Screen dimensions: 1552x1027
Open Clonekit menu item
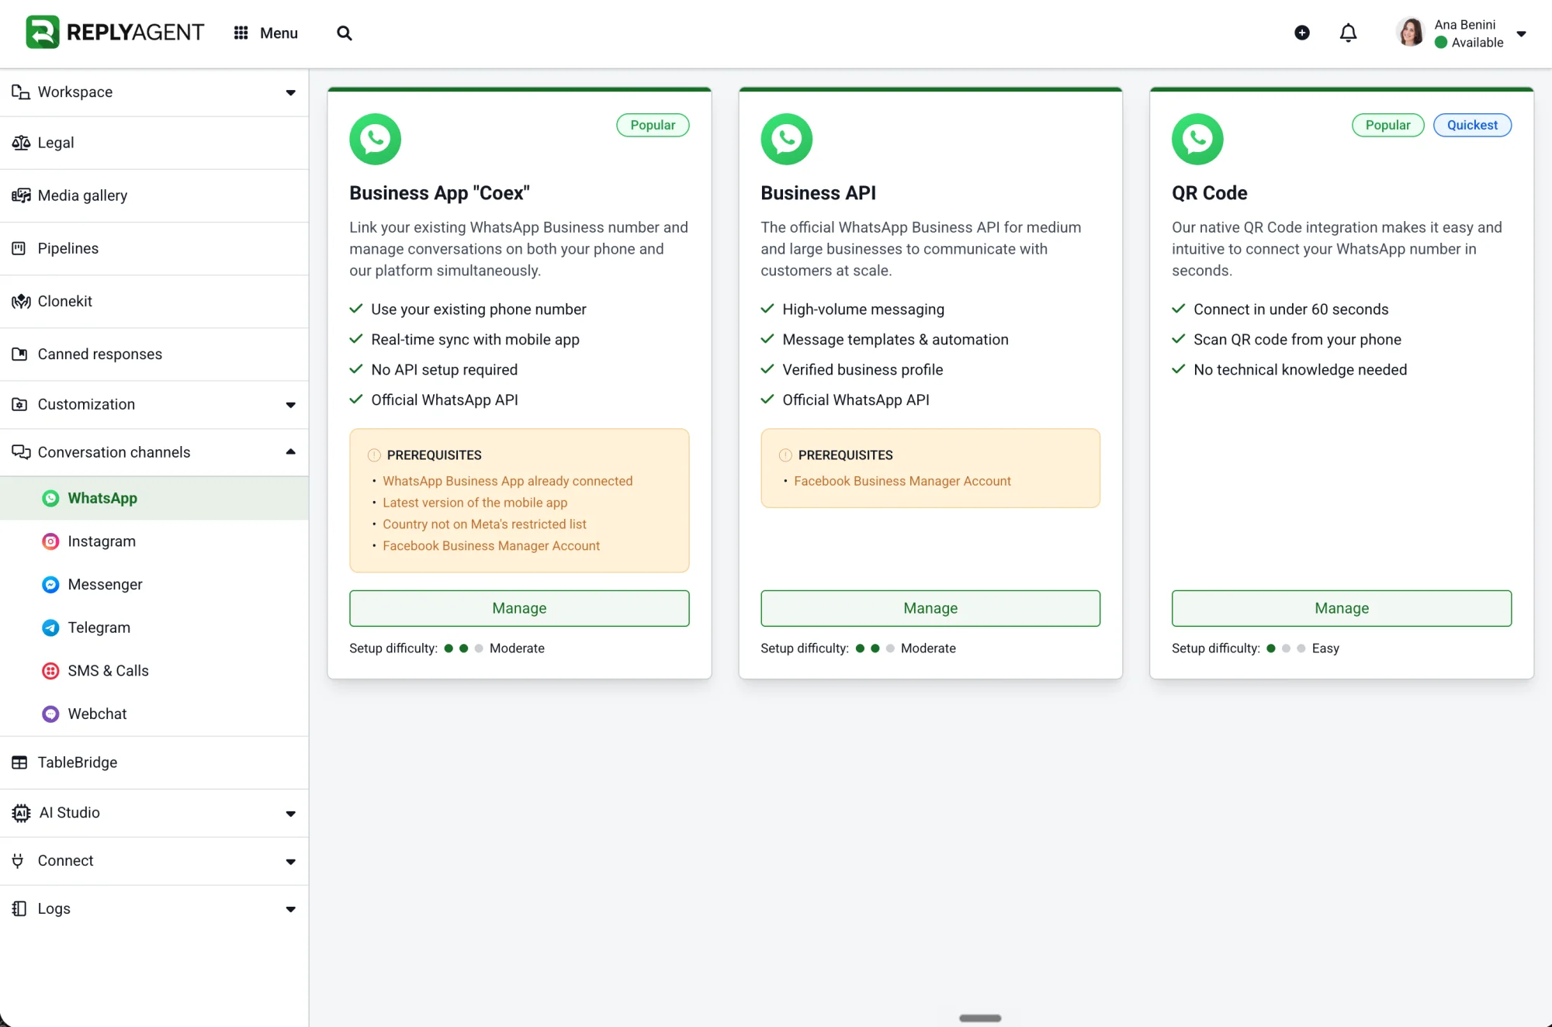click(154, 301)
